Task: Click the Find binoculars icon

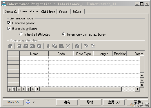Action: pos(77,46)
